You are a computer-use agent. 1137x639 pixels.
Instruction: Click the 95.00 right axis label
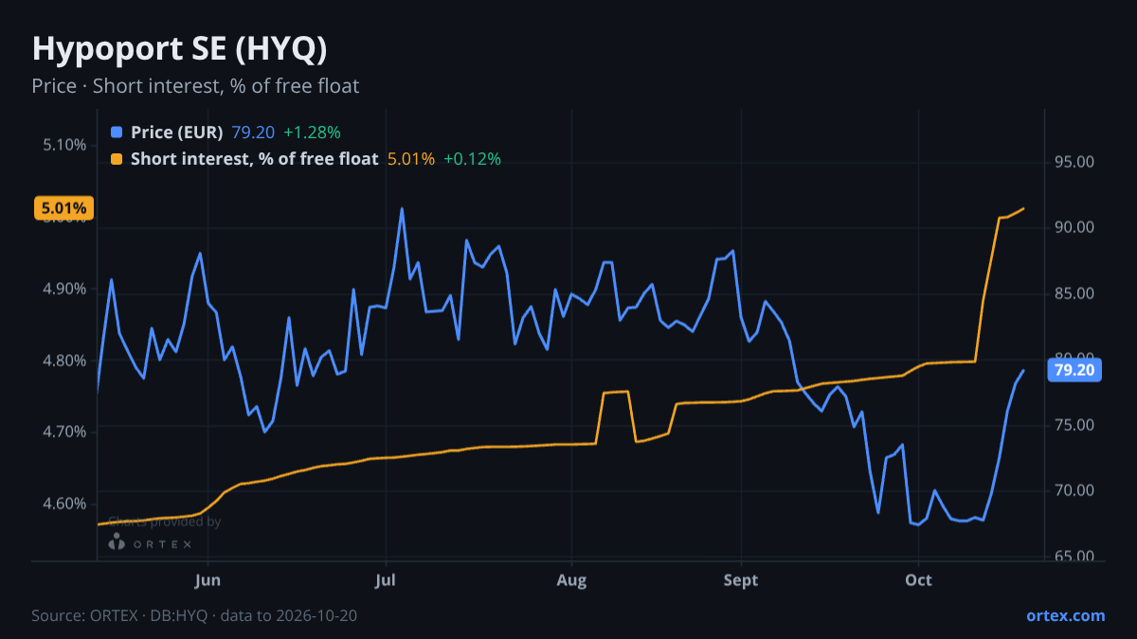point(1074,162)
